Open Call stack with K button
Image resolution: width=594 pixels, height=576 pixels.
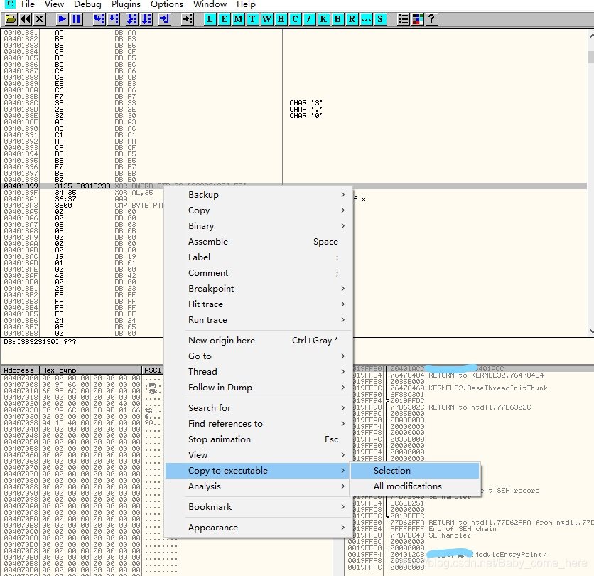click(x=323, y=19)
